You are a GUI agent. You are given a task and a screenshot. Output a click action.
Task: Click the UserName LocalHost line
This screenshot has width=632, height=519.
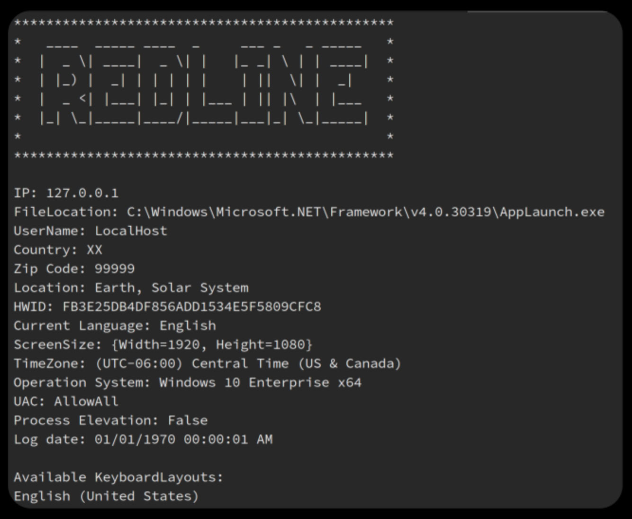pos(90,231)
